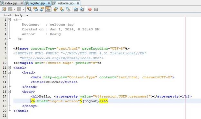Click the 'Document : welcome.jsp' comment line
The height and width of the screenshot is (119, 201).
48,25
